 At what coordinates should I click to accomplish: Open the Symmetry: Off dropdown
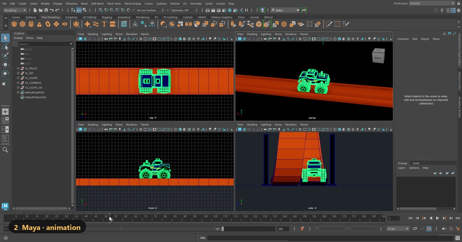tap(182, 10)
